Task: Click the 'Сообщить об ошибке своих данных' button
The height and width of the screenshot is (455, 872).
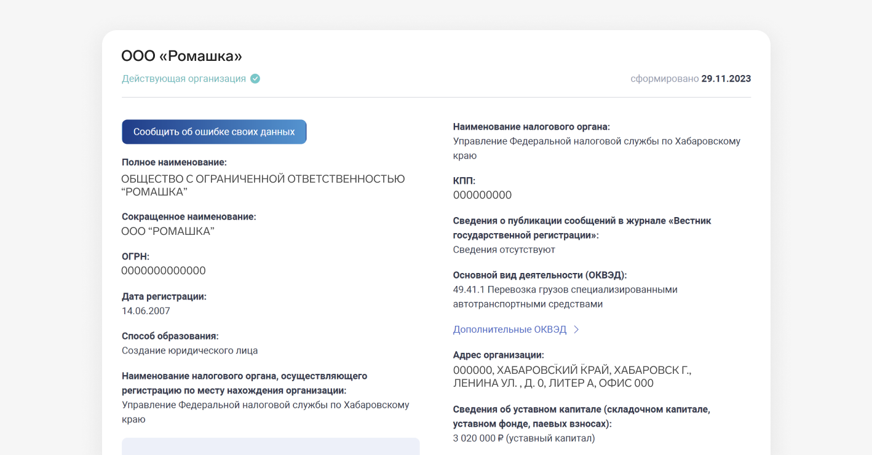Action: pos(214,132)
